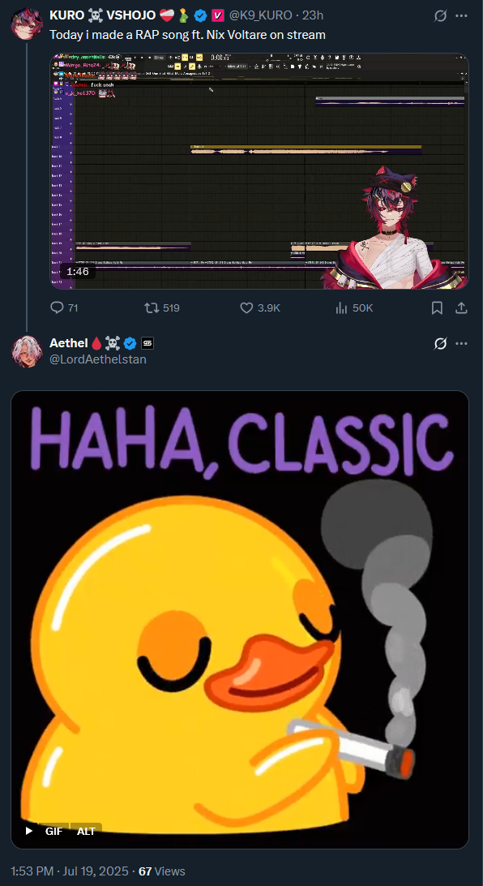Image resolution: width=483 pixels, height=886 pixels.
Task: Open view analytics showing 50K
Action: tap(341, 308)
